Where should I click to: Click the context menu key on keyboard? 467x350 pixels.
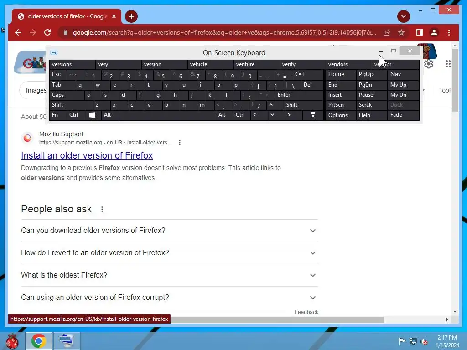(313, 115)
